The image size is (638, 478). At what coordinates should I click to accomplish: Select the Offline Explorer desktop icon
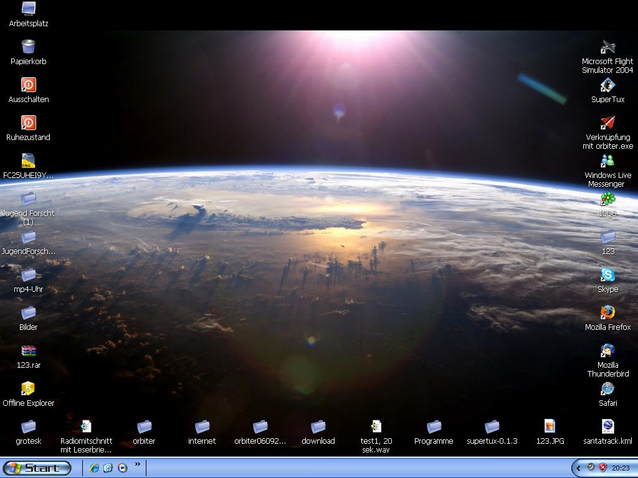click(28, 389)
